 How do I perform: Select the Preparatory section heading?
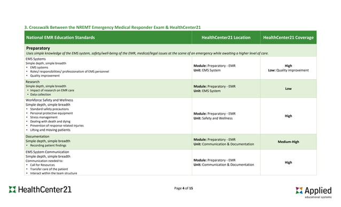[38, 48]
